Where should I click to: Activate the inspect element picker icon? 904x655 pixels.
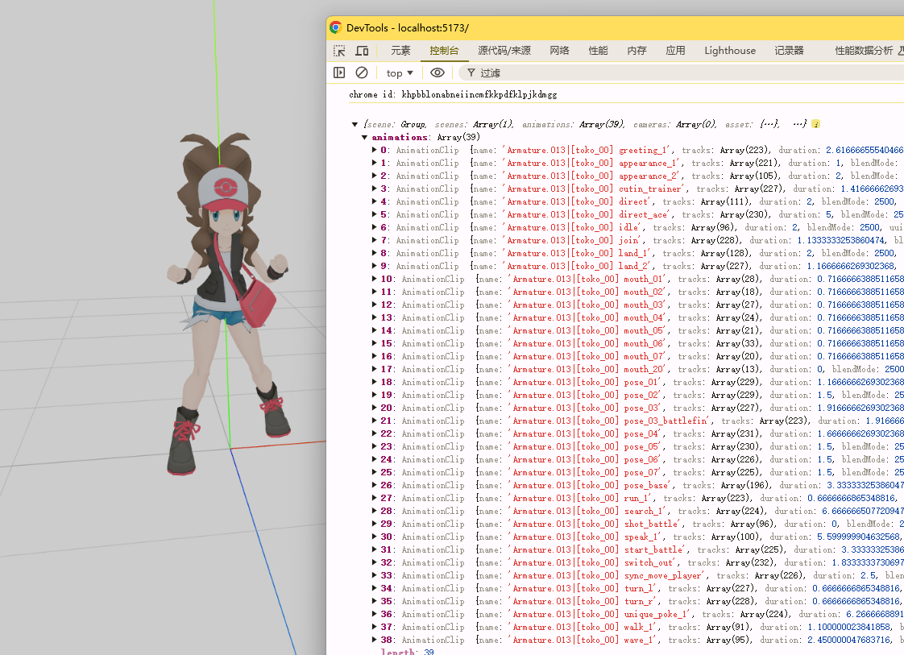(340, 51)
